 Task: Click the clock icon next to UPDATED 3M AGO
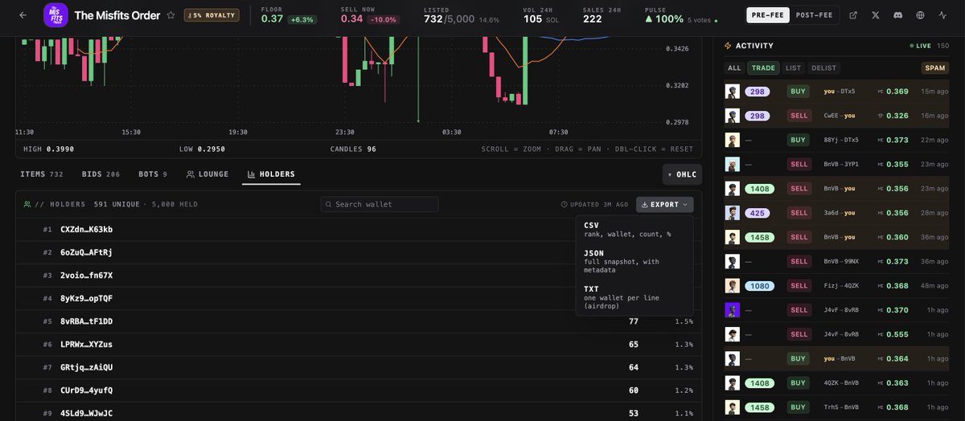pos(565,204)
